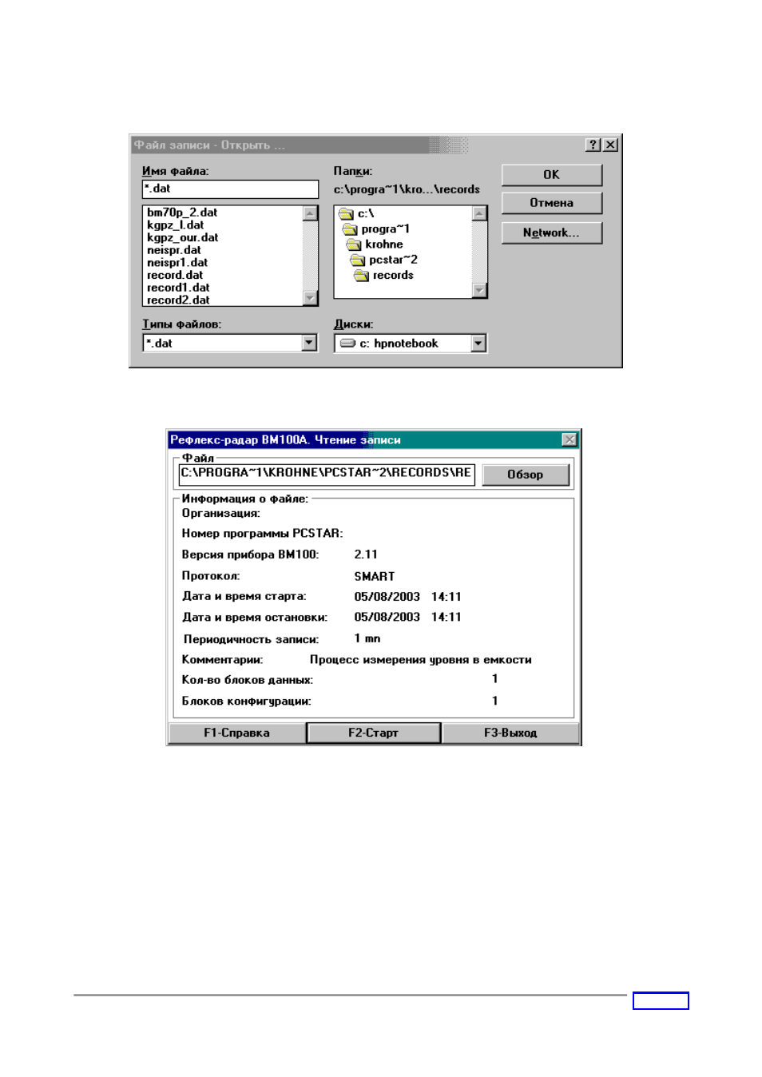Click the Имя файла input field

pos(230,189)
